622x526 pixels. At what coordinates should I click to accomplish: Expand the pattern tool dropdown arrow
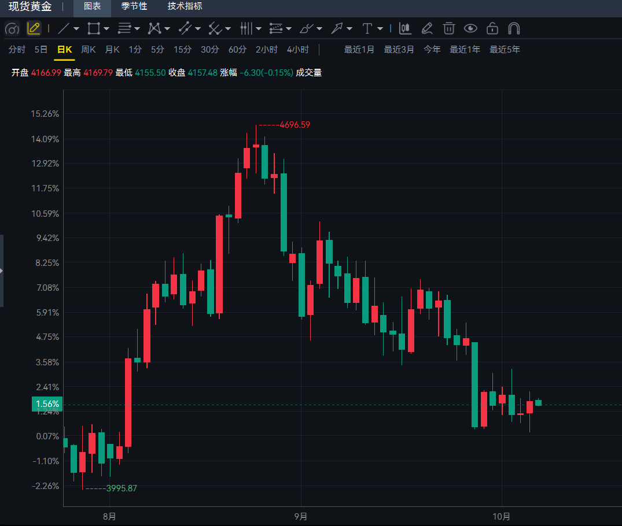pyautogui.click(x=167, y=28)
